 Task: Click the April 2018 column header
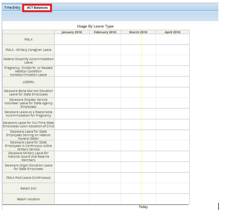(173, 32)
